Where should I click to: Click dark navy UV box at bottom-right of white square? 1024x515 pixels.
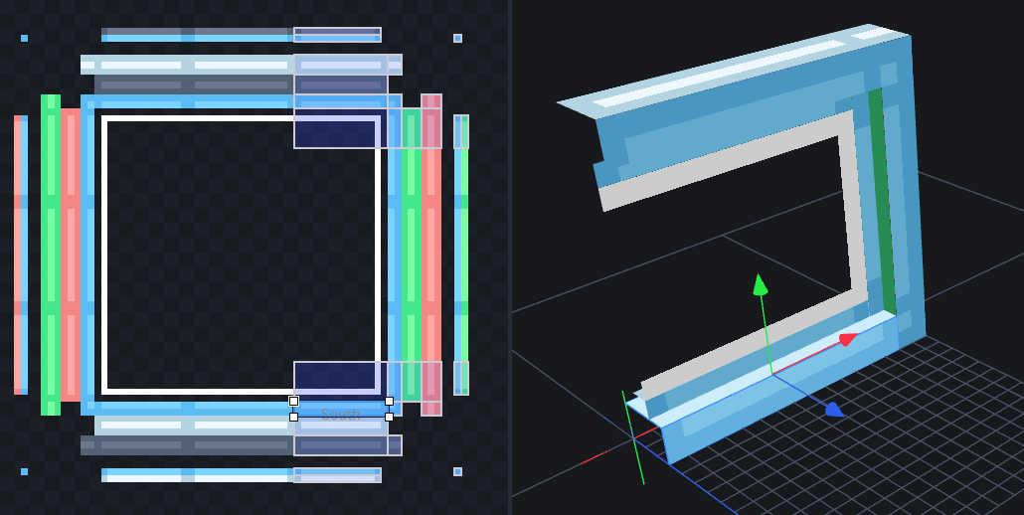click(338, 376)
